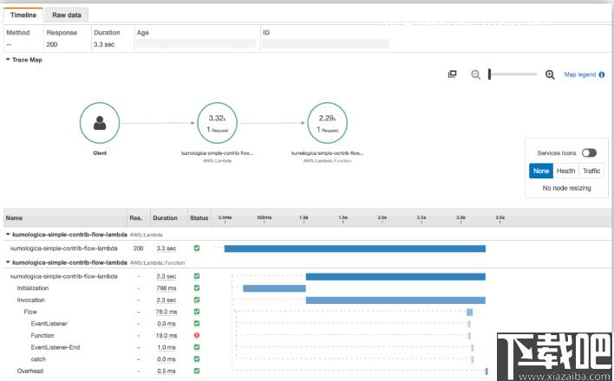Image resolution: width=614 pixels, height=381 pixels.
Task: Click the green status icon for 3.3 sec row
Action: tap(197, 248)
